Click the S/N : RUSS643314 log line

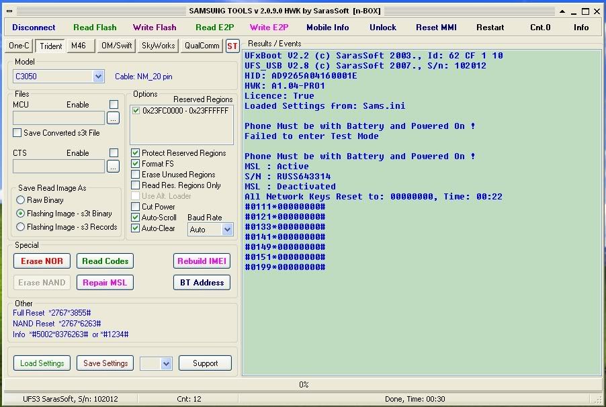(288, 177)
